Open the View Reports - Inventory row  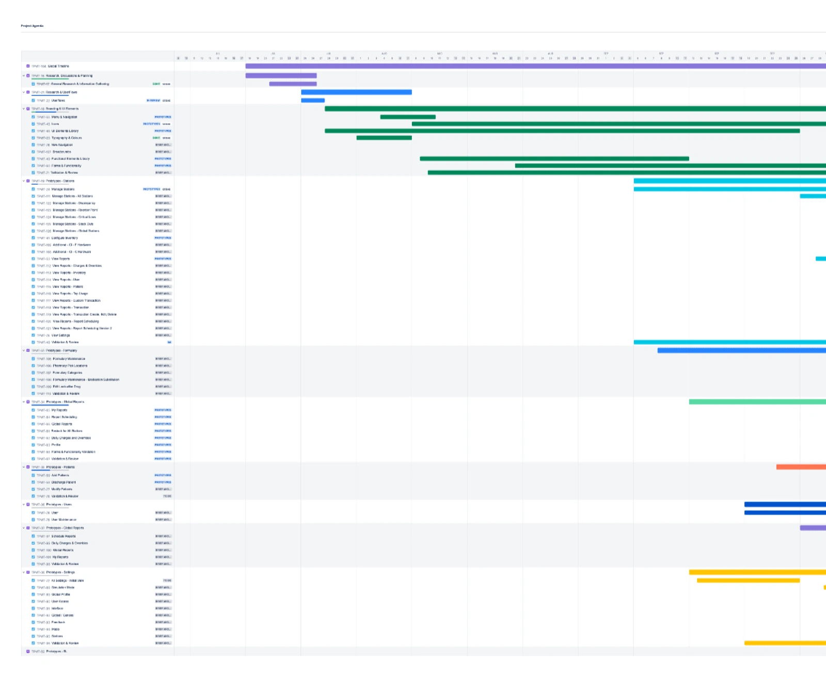[98, 272]
